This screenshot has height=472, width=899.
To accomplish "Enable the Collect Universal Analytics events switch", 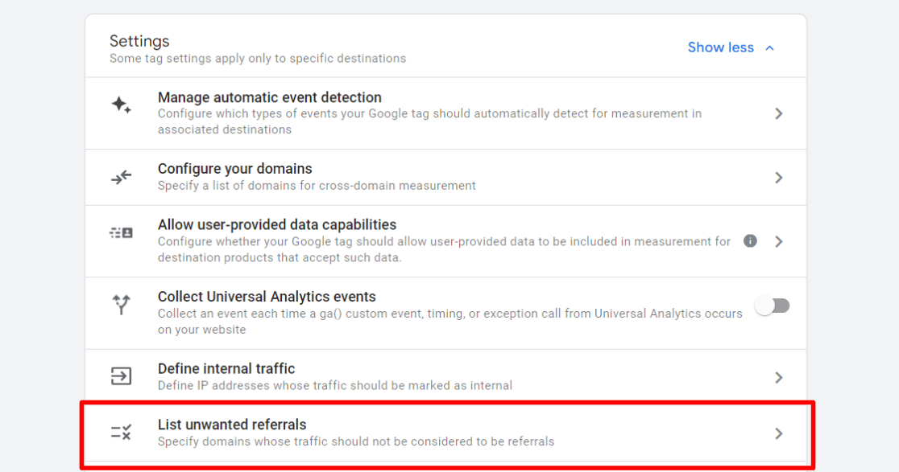I will click(x=773, y=305).
